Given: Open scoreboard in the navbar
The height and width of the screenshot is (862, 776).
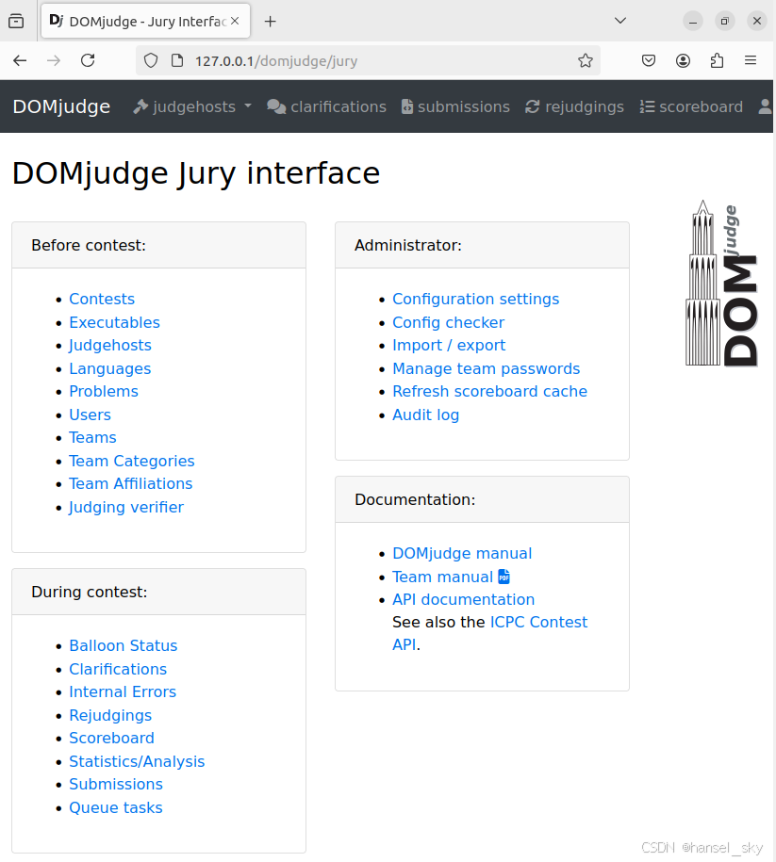Looking at the screenshot, I should pyautogui.click(x=691, y=106).
